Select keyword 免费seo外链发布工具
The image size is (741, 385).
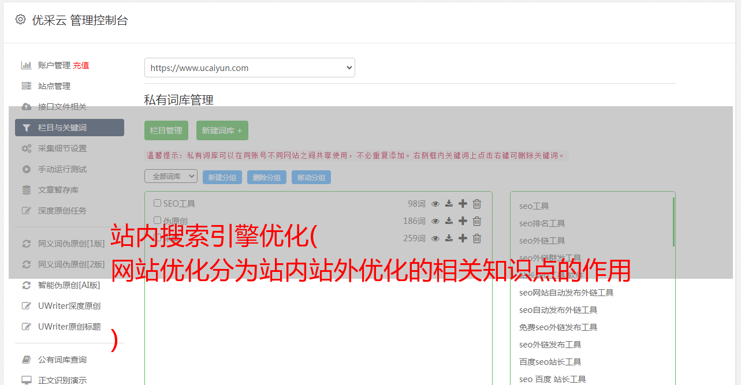558,327
